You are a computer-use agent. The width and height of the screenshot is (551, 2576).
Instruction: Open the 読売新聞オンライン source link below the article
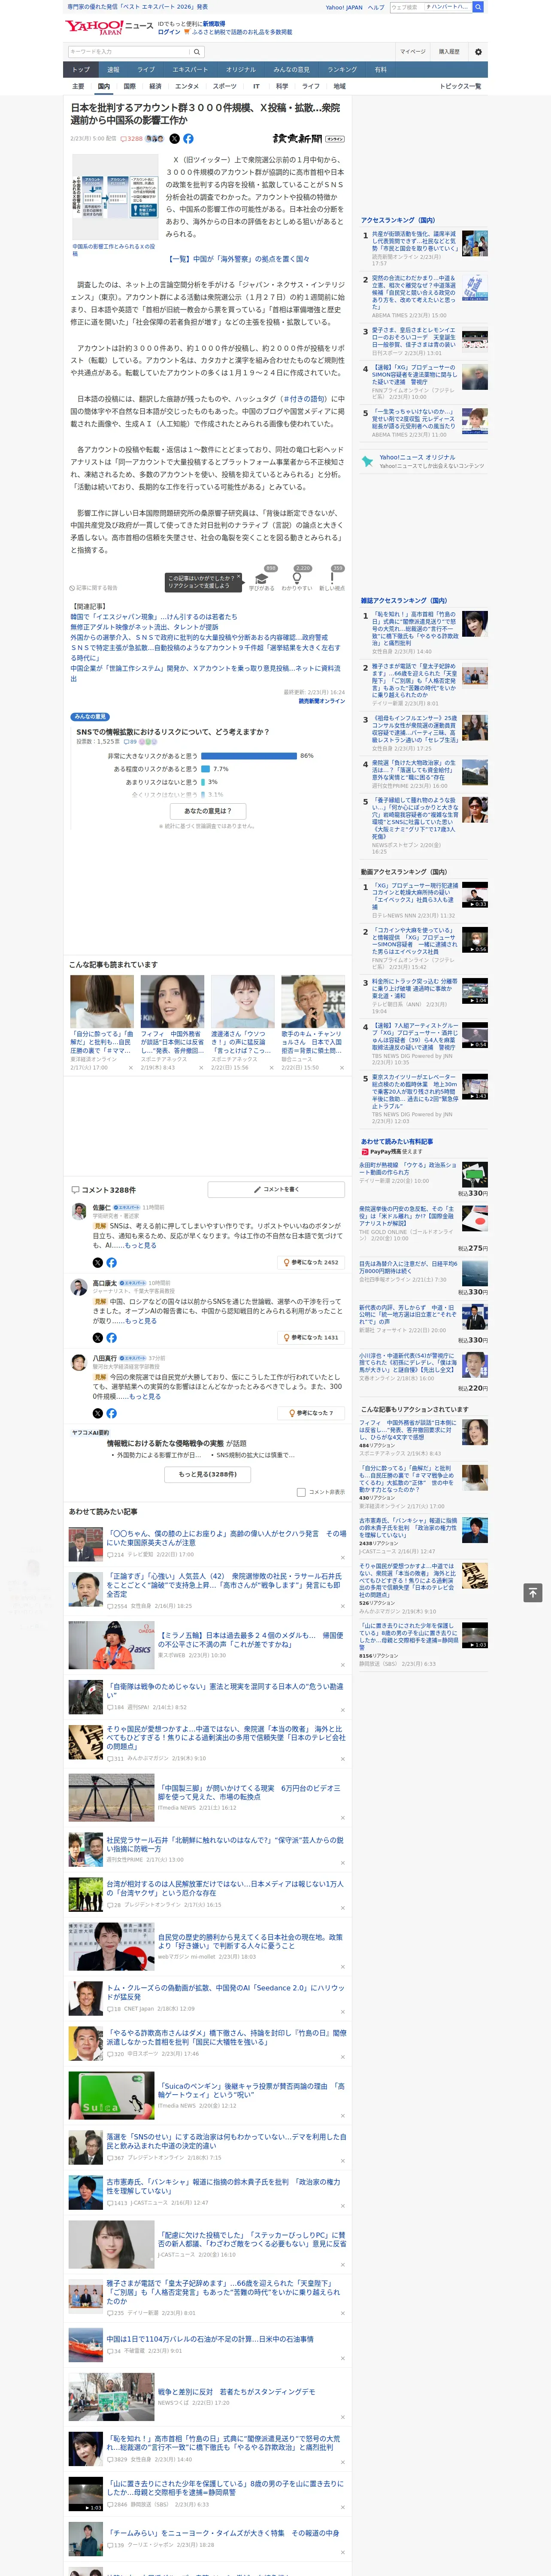click(322, 701)
